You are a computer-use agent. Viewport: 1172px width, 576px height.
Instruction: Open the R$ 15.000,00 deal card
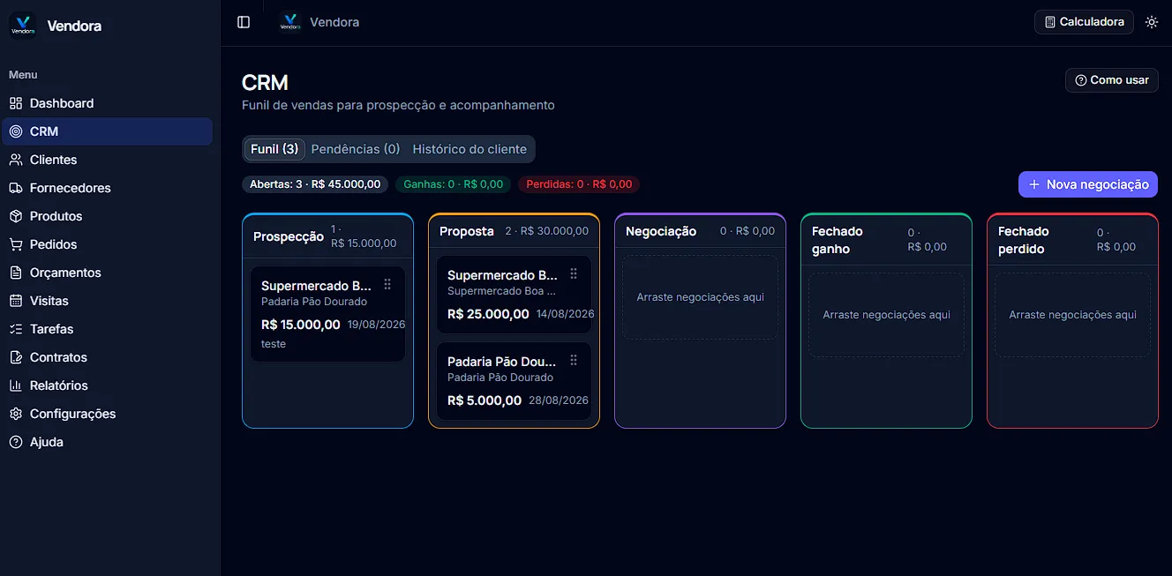(327, 314)
